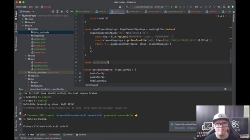Viewport: 250px width, 140px height.
Task: Revert changes with the rollback arrow
Action: coord(219,7)
